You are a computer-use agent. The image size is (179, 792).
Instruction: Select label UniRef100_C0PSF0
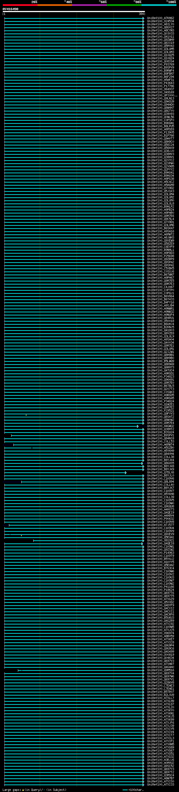tap(160, 120)
